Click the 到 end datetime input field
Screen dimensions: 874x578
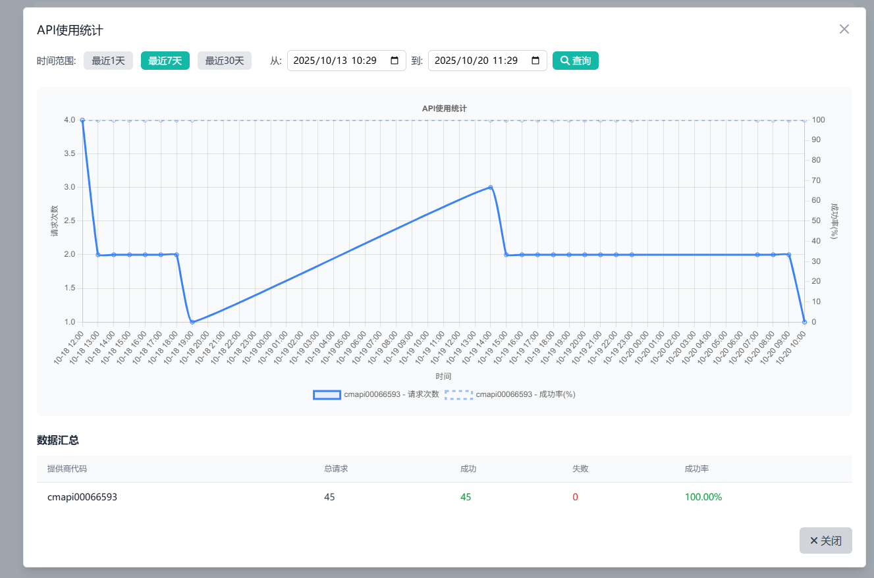click(x=477, y=61)
